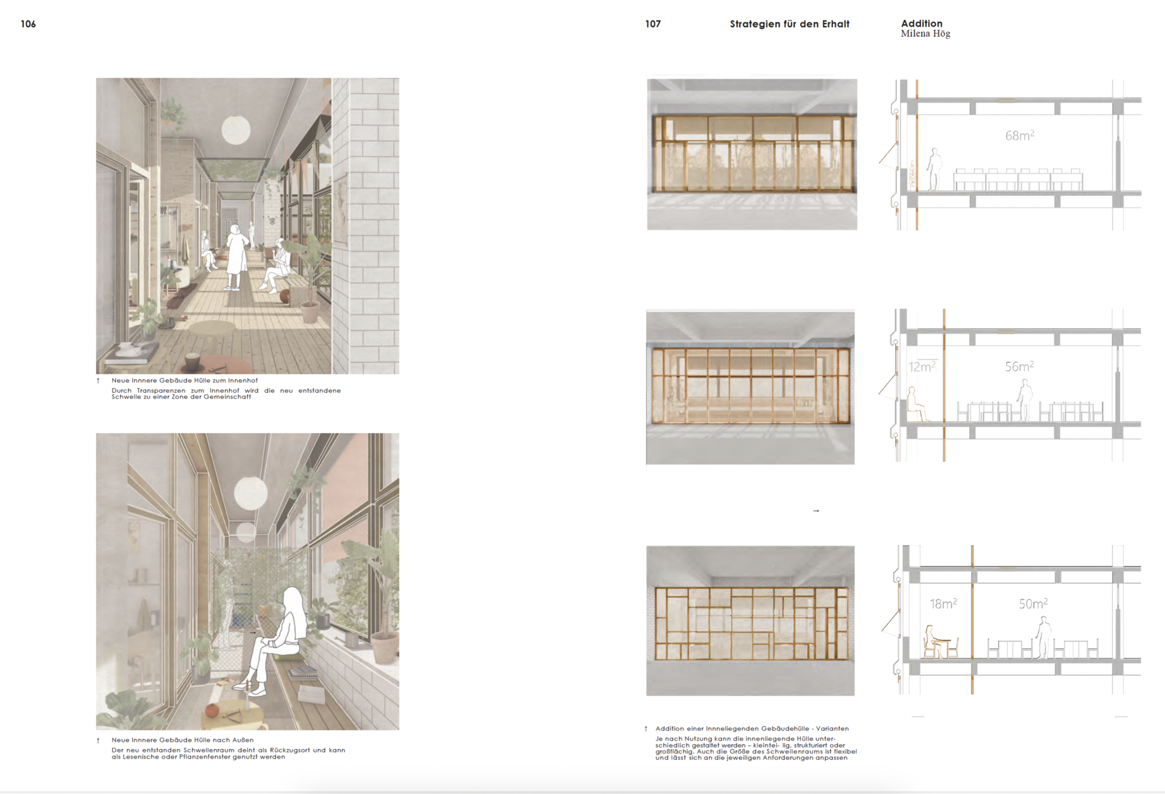Image resolution: width=1165 pixels, height=794 pixels.
Task: Click the bottom small-panel facade rendering
Action: tap(750, 620)
